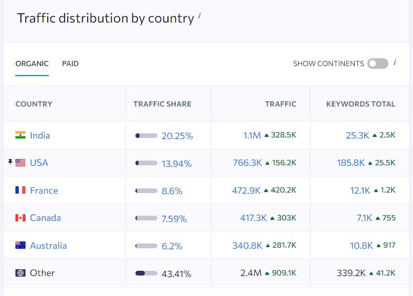Image resolution: width=413 pixels, height=296 pixels.
Task: Click Canada's traffic share progress bar
Action: pos(146,218)
